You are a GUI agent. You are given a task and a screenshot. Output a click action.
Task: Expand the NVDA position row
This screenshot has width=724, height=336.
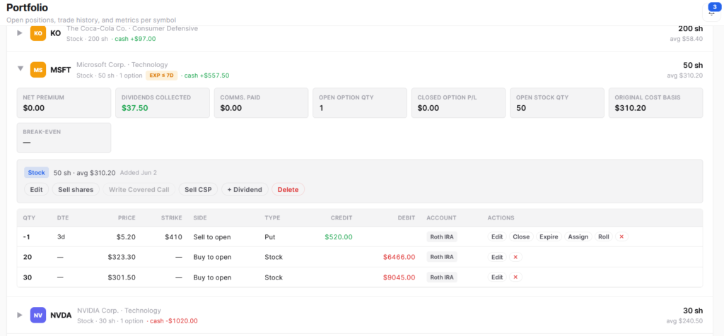click(19, 316)
